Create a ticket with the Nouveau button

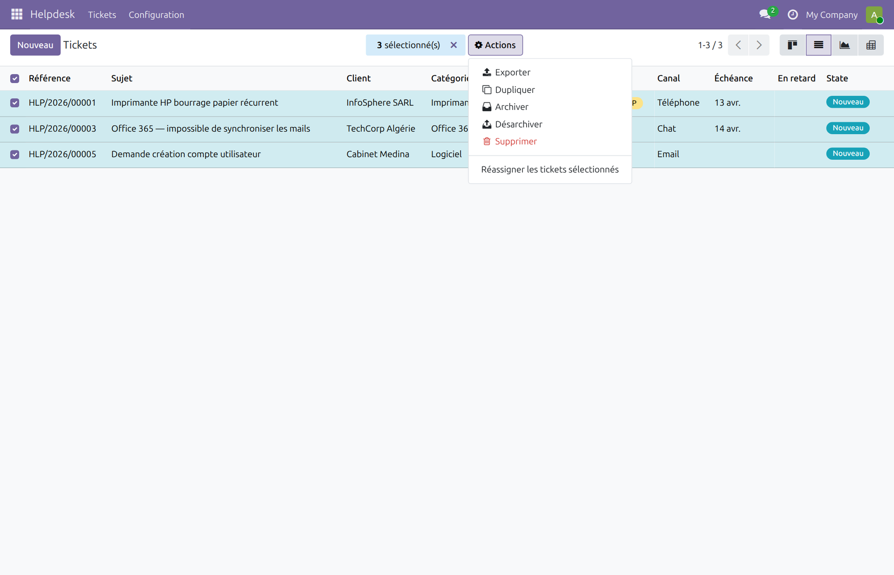click(35, 45)
